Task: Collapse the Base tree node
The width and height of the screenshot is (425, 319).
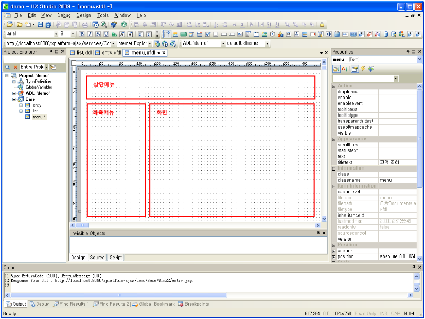Action: click(14, 99)
